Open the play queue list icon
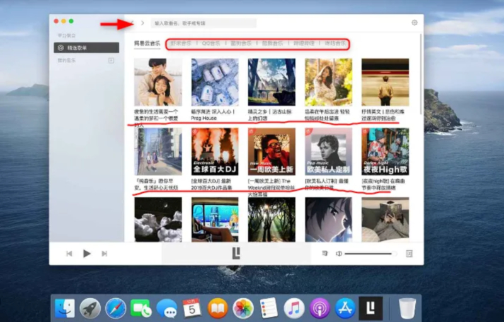 click(324, 253)
